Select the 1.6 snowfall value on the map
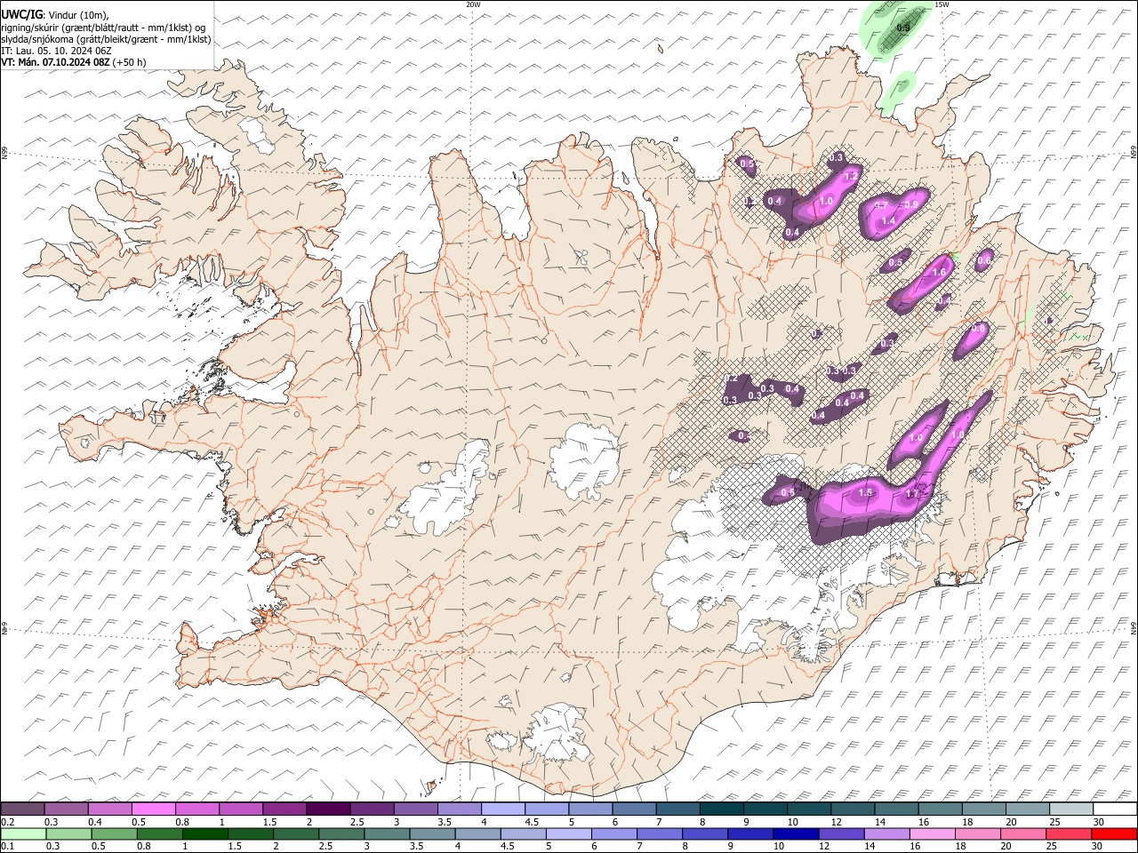Image resolution: width=1138 pixels, height=853 pixels. [938, 273]
